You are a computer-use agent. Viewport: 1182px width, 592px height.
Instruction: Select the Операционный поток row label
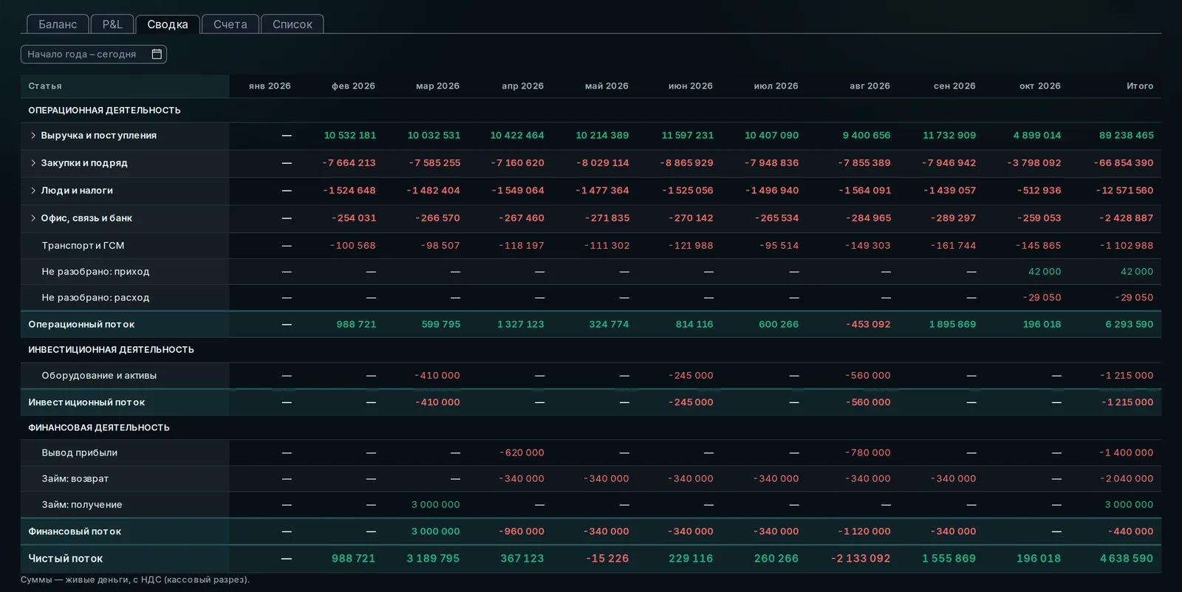pos(81,324)
